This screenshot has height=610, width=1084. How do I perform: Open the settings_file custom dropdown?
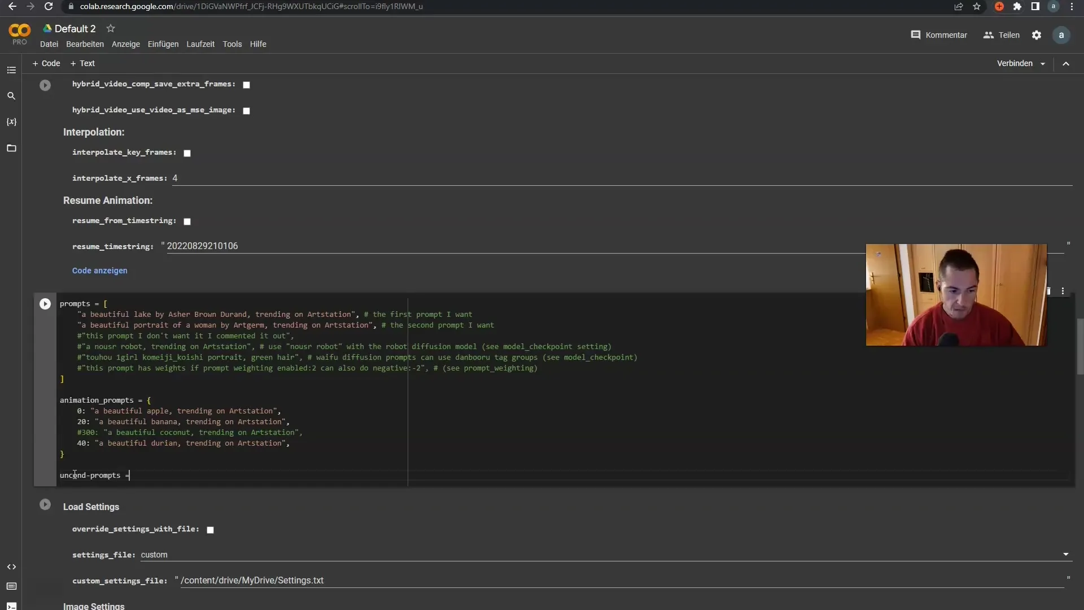tap(606, 555)
